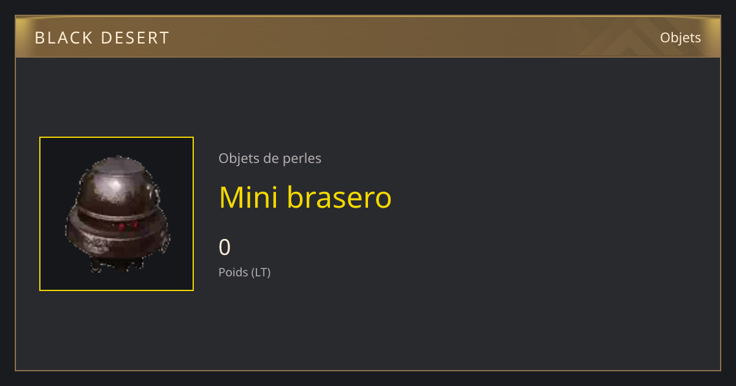Viewport: 736px width, 386px height.
Task: Click the brazier's wide lower base band
Action: (117, 239)
